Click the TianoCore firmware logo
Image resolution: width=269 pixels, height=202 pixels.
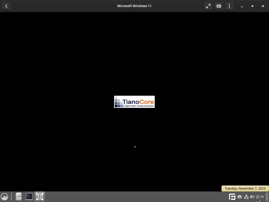[x=134, y=102]
